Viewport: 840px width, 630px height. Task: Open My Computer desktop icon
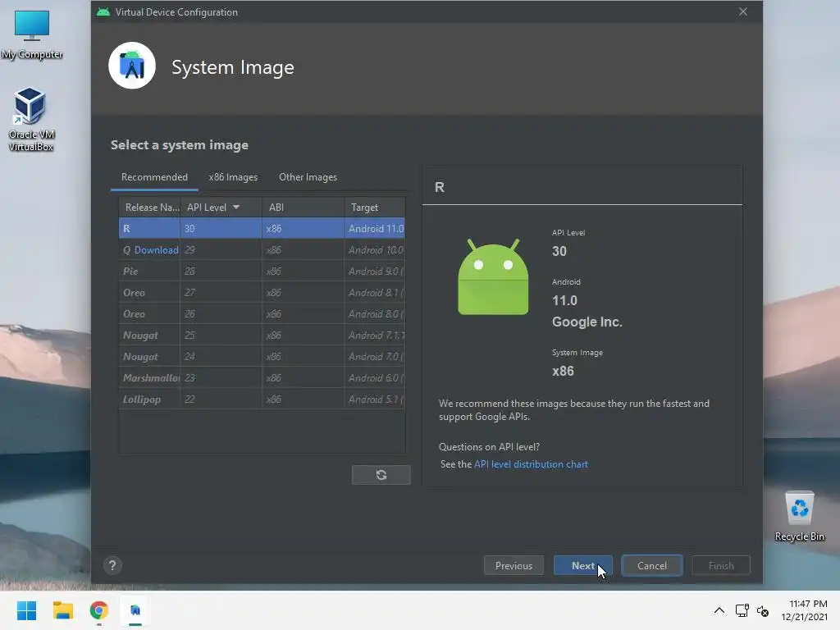coord(32,34)
